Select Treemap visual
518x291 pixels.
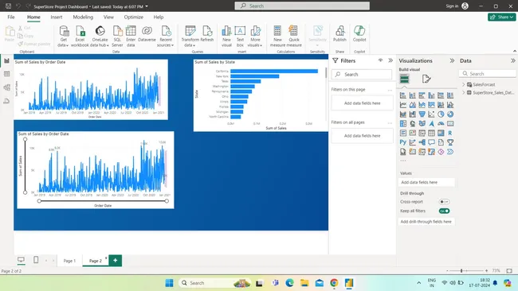(x=403, y=123)
